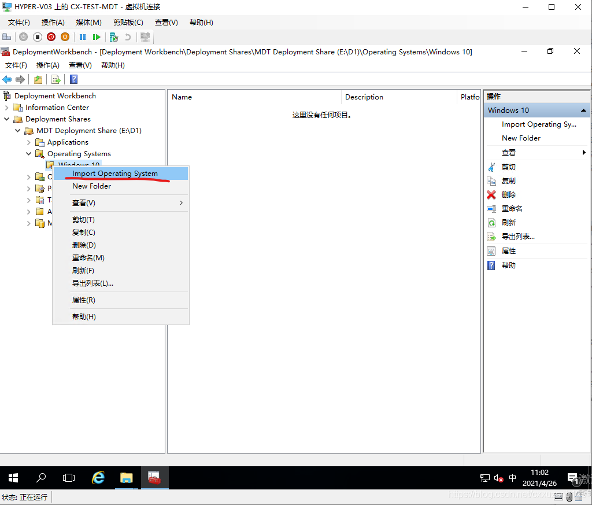Open taskbar search magnifier

click(x=41, y=478)
